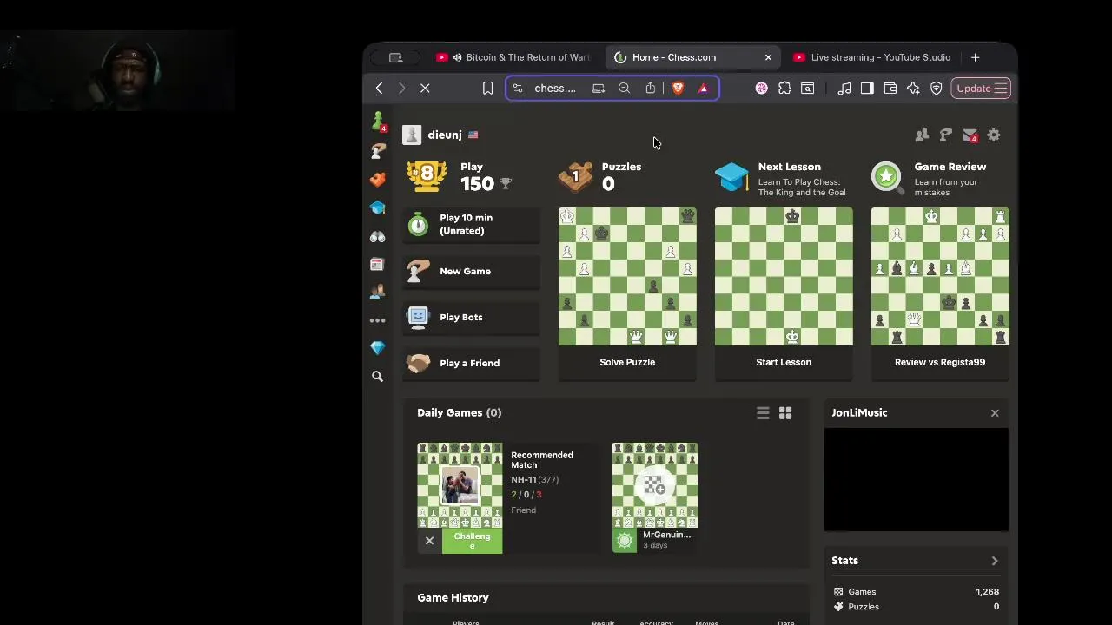Open the Play sidebar icon with hand

click(x=377, y=150)
